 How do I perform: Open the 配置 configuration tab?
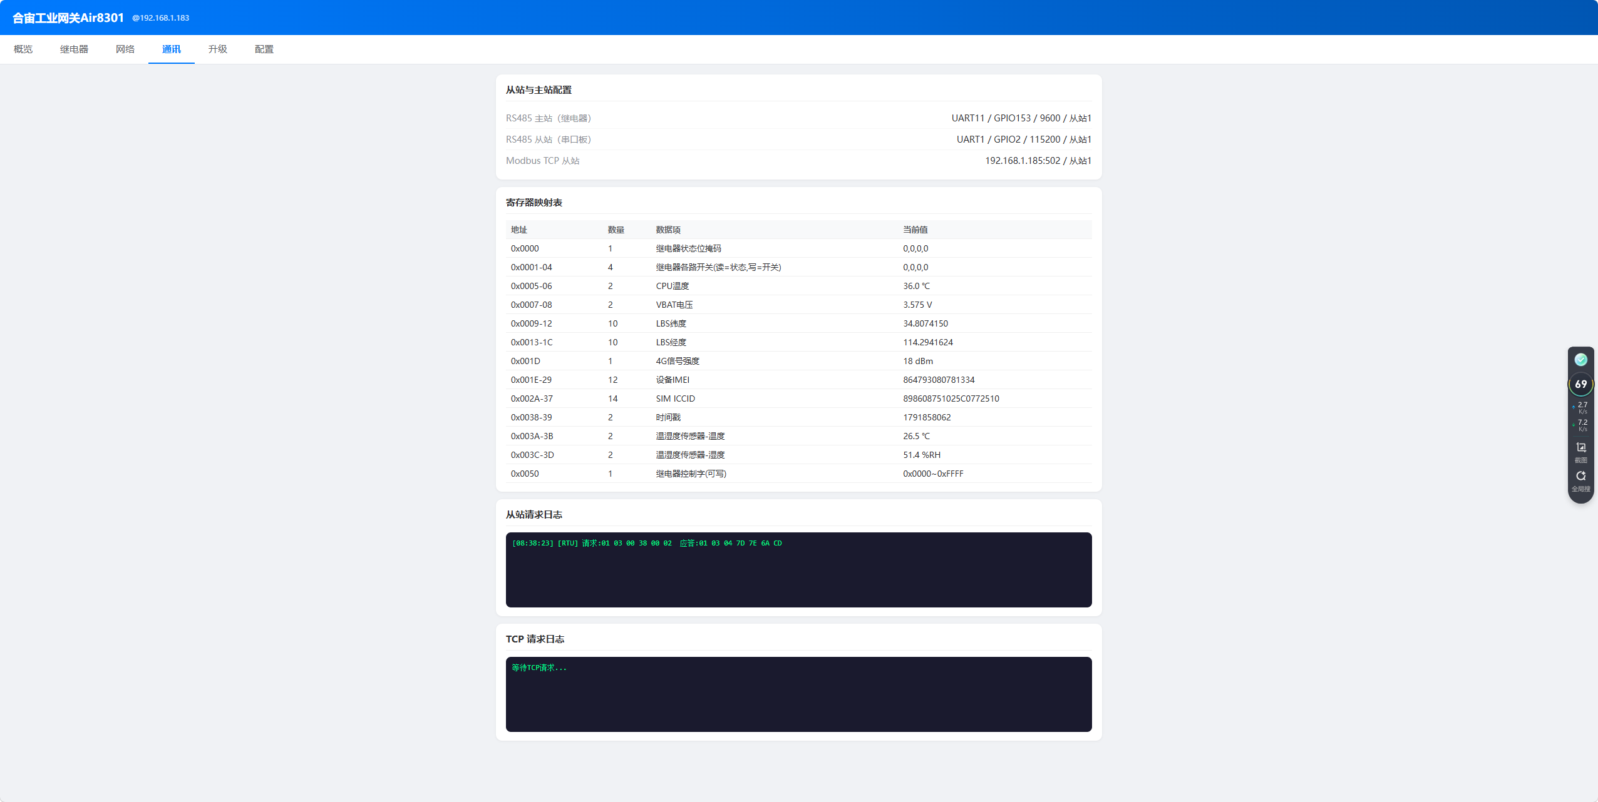[264, 49]
